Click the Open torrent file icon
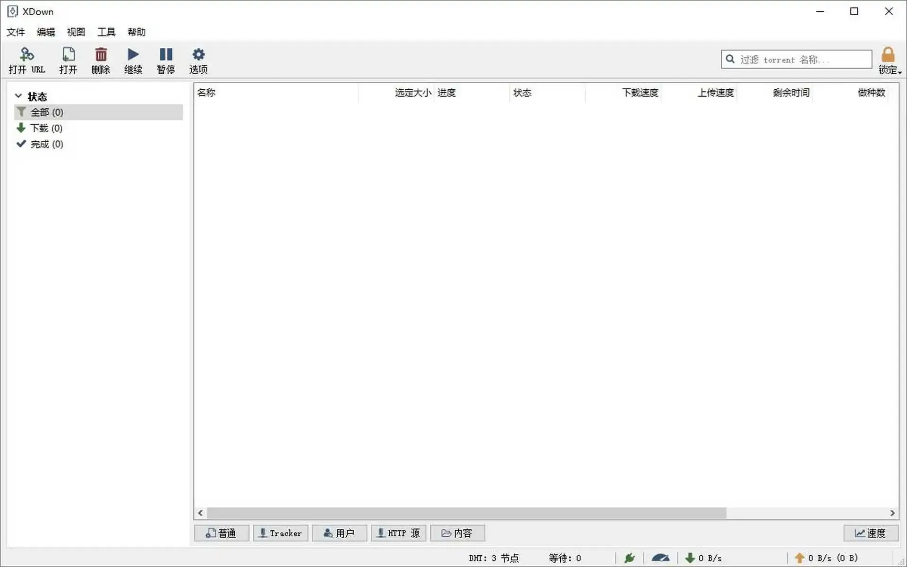The image size is (907, 567). pyautogui.click(x=68, y=55)
